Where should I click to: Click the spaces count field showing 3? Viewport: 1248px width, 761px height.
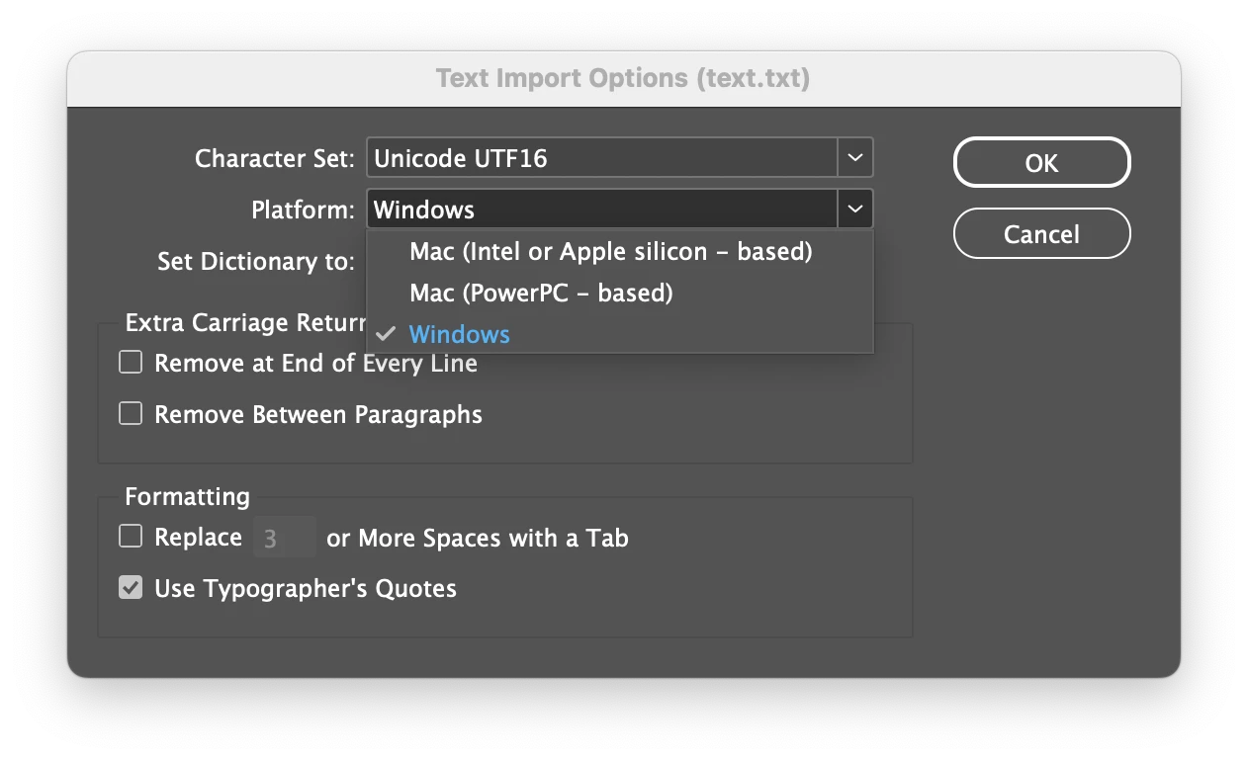[x=284, y=539]
